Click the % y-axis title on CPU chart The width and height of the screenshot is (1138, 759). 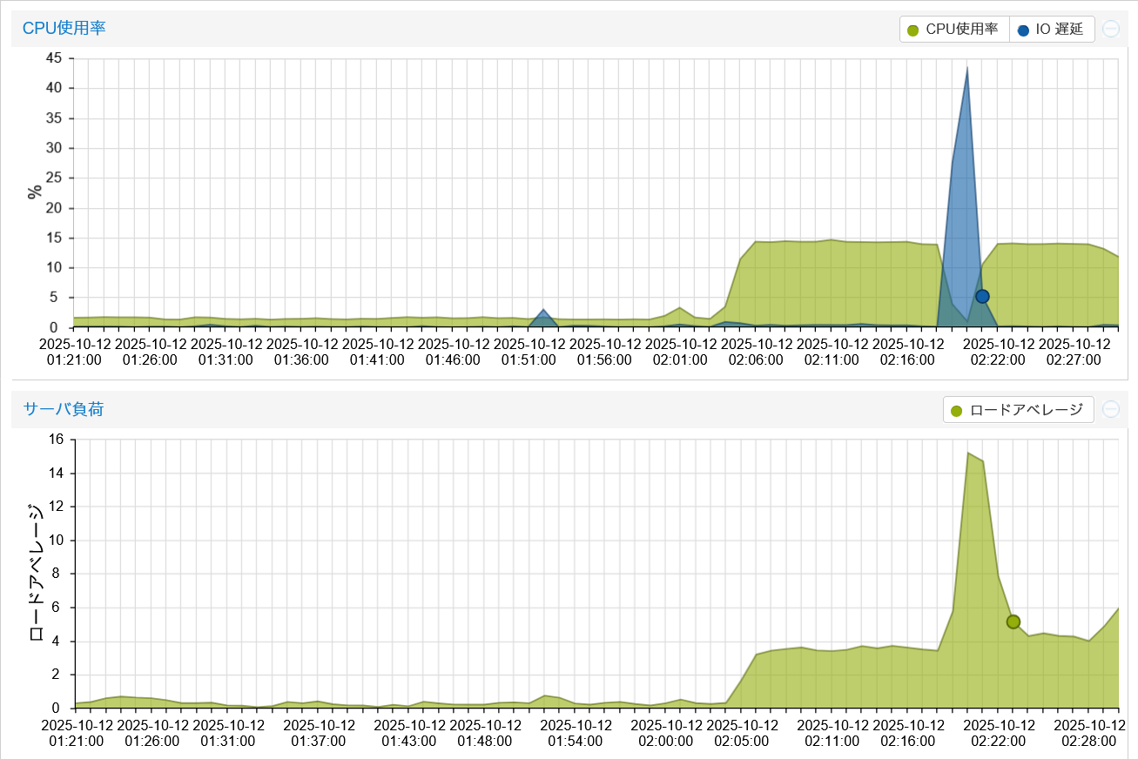pyautogui.click(x=36, y=192)
